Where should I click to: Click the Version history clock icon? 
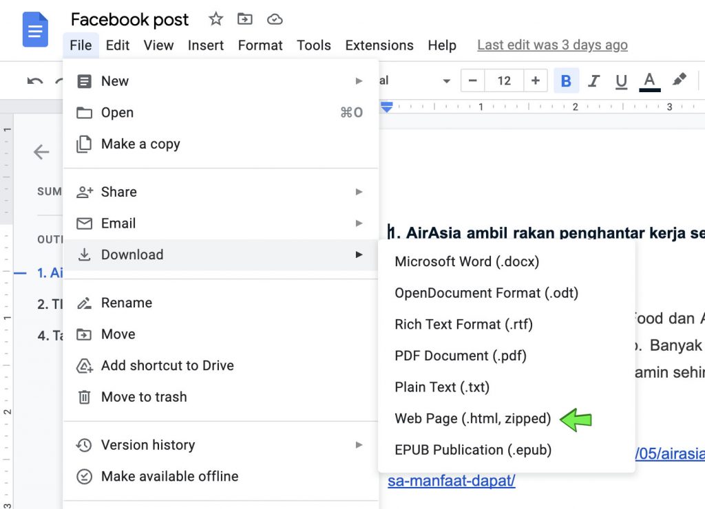click(x=84, y=445)
